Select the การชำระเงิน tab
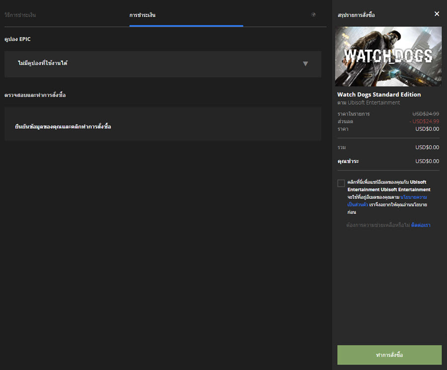The width and height of the screenshot is (447, 370). click(x=143, y=15)
